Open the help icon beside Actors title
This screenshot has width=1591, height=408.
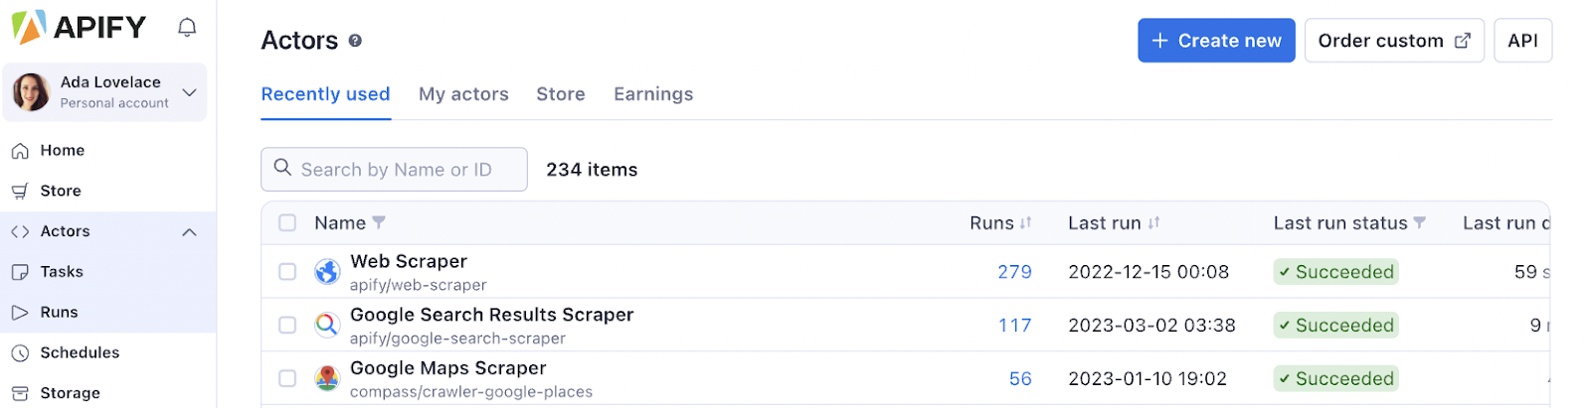(x=355, y=41)
